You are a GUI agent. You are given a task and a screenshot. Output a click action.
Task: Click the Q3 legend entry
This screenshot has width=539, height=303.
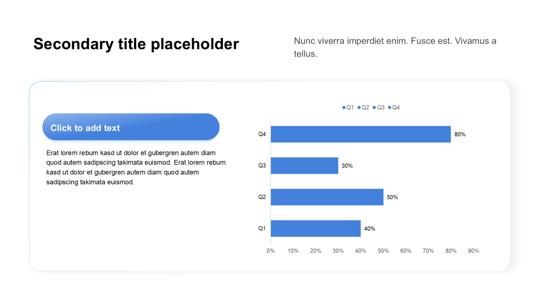tap(379, 108)
